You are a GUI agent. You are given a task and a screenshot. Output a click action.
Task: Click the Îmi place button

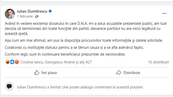[45, 72]
